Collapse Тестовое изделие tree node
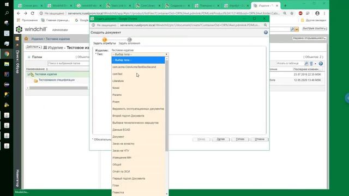349x196 pixels. tap(28, 74)
